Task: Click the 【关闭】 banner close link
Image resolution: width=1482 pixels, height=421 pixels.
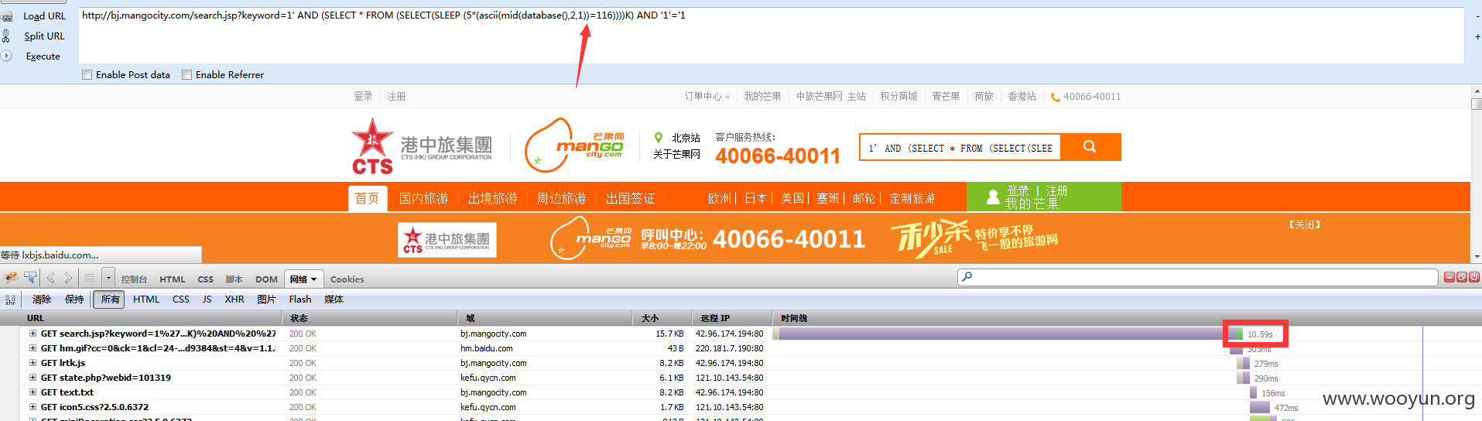Action: pos(1304,225)
